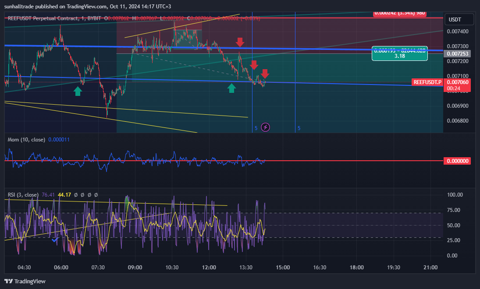This screenshot has width=480, height=289.
Task: Click the 07:30 time axis label
Action: [98, 268]
